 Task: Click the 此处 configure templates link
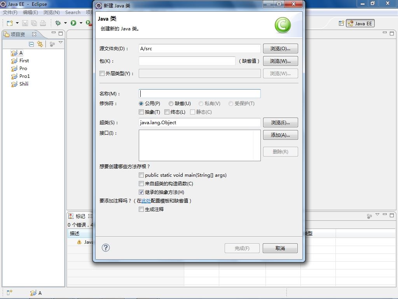146,201
